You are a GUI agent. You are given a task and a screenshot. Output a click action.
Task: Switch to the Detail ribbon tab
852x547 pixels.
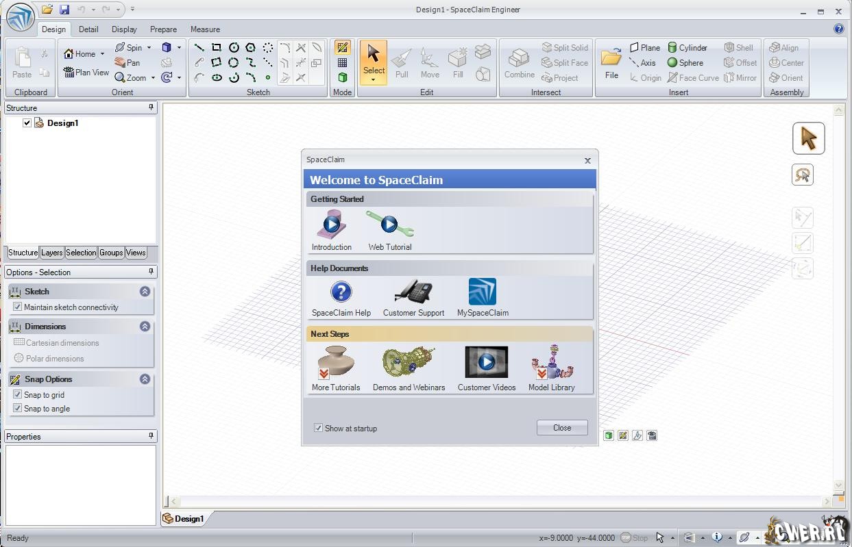click(x=88, y=29)
